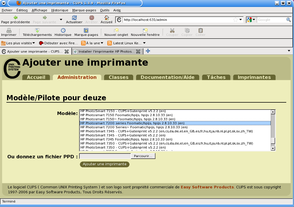Open the Historique menu in menu bar

[x=60, y=10]
